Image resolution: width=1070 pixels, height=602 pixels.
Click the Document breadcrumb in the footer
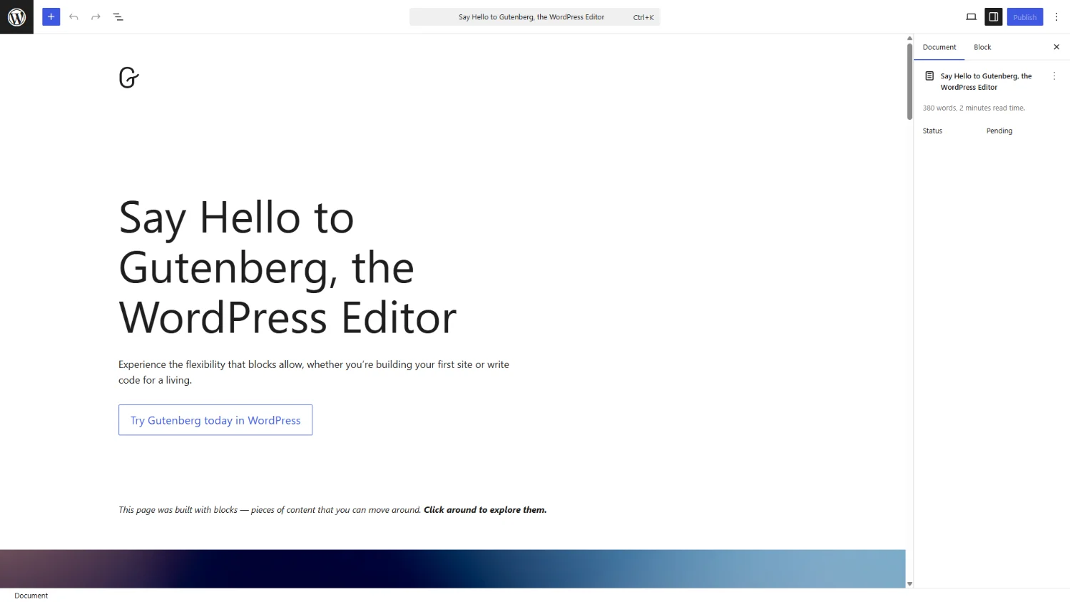pyautogui.click(x=31, y=596)
